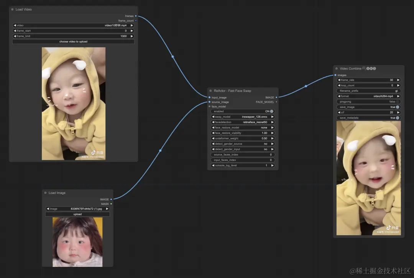The width and height of the screenshot is (414, 278).
Task: Increase codeformer_weight with its right arrow
Action: pyautogui.click(x=272, y=138)
